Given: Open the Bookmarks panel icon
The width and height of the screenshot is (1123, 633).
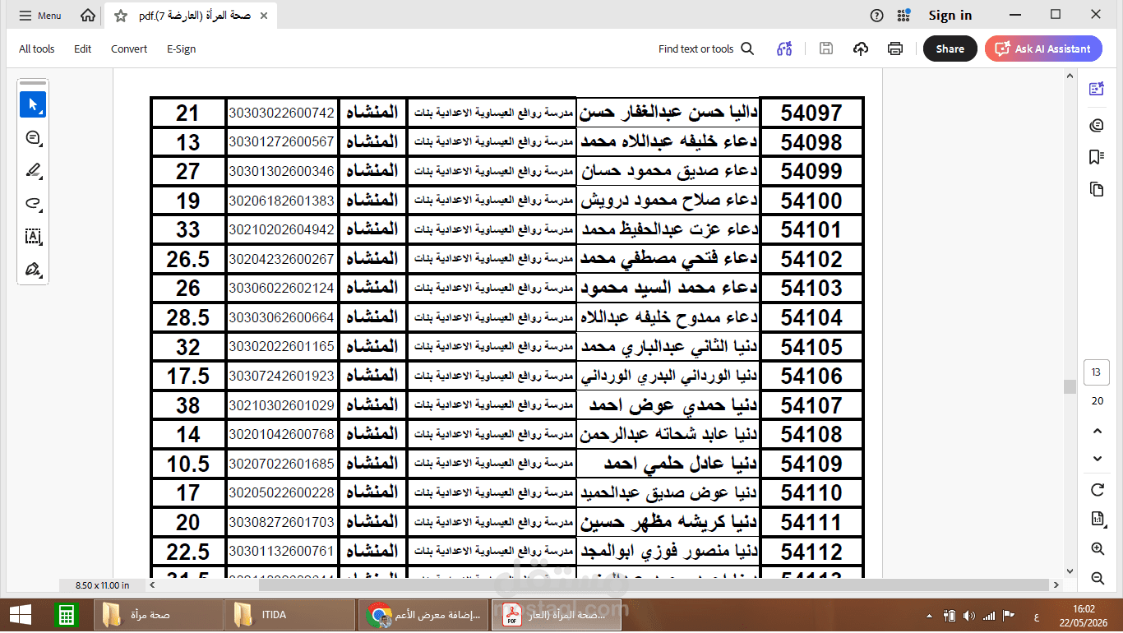Looking at the screenshot, I should tap(1096, 157).
